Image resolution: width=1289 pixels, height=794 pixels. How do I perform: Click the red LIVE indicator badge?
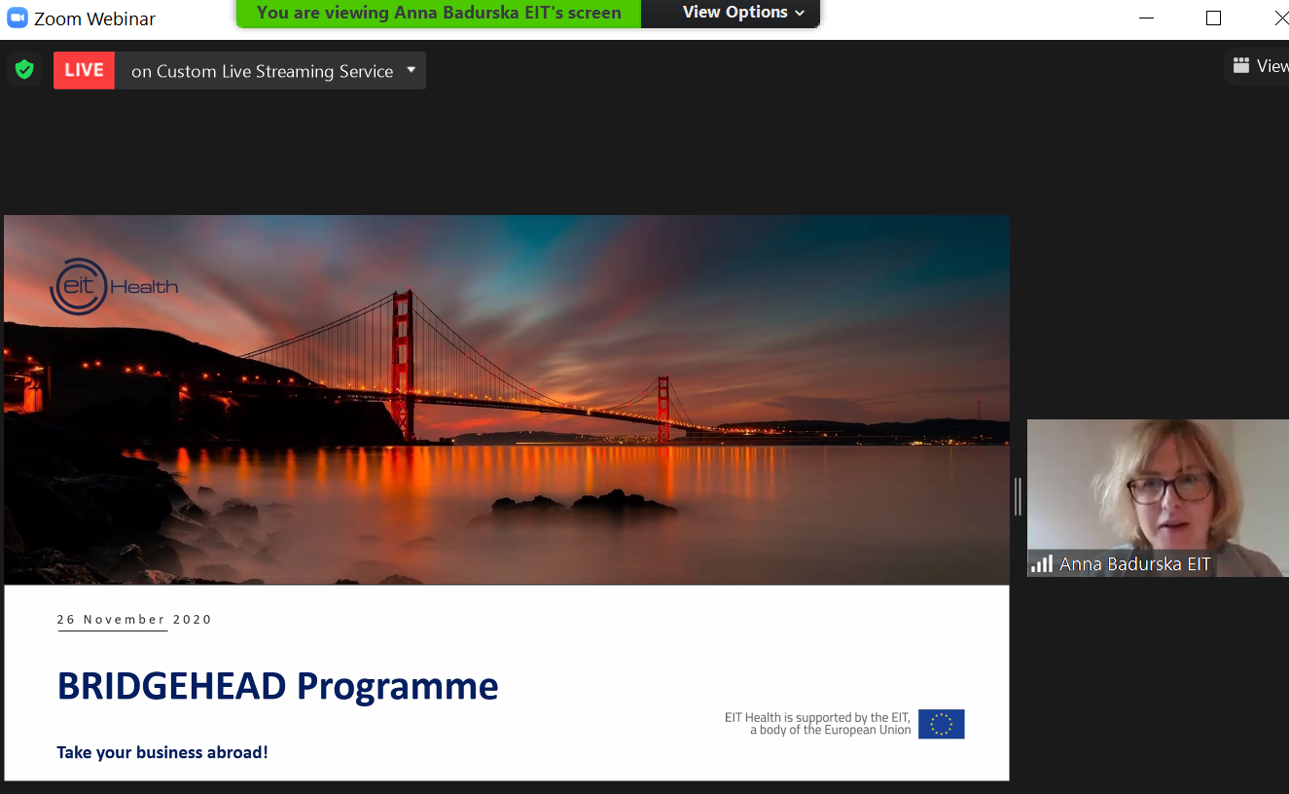(84, 70)
